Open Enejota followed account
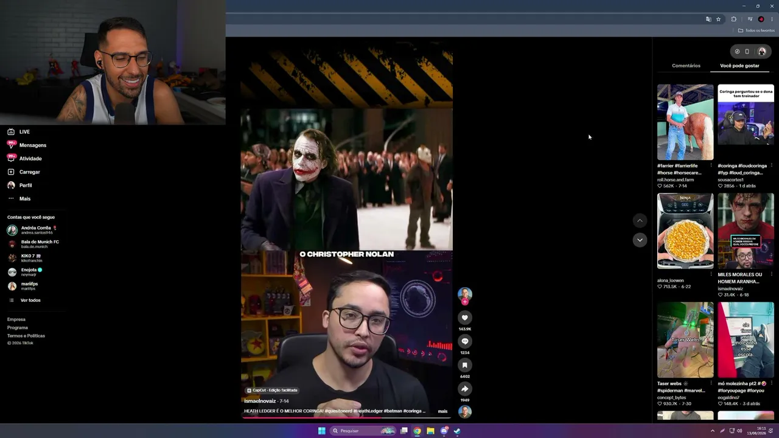The height and width of the screenshot is (438, 779). [x=25, y=272]
